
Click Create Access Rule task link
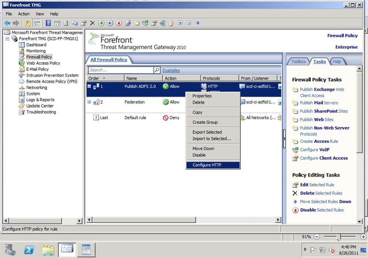(319, 141)
